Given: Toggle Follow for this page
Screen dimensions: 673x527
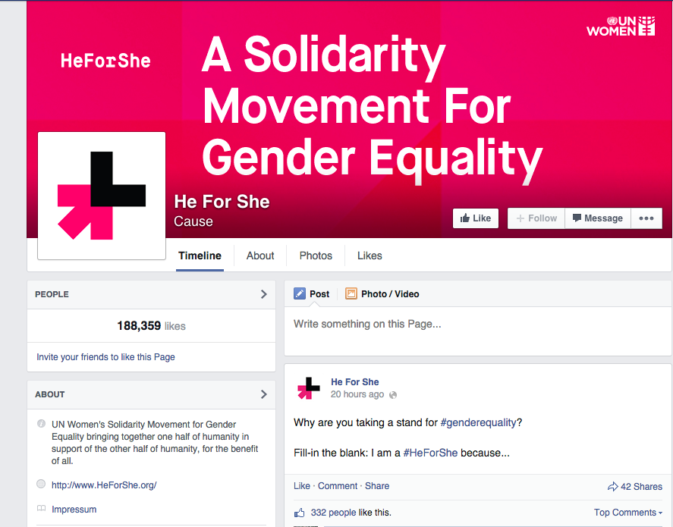Looking at the screenshot, I should 536,218.
